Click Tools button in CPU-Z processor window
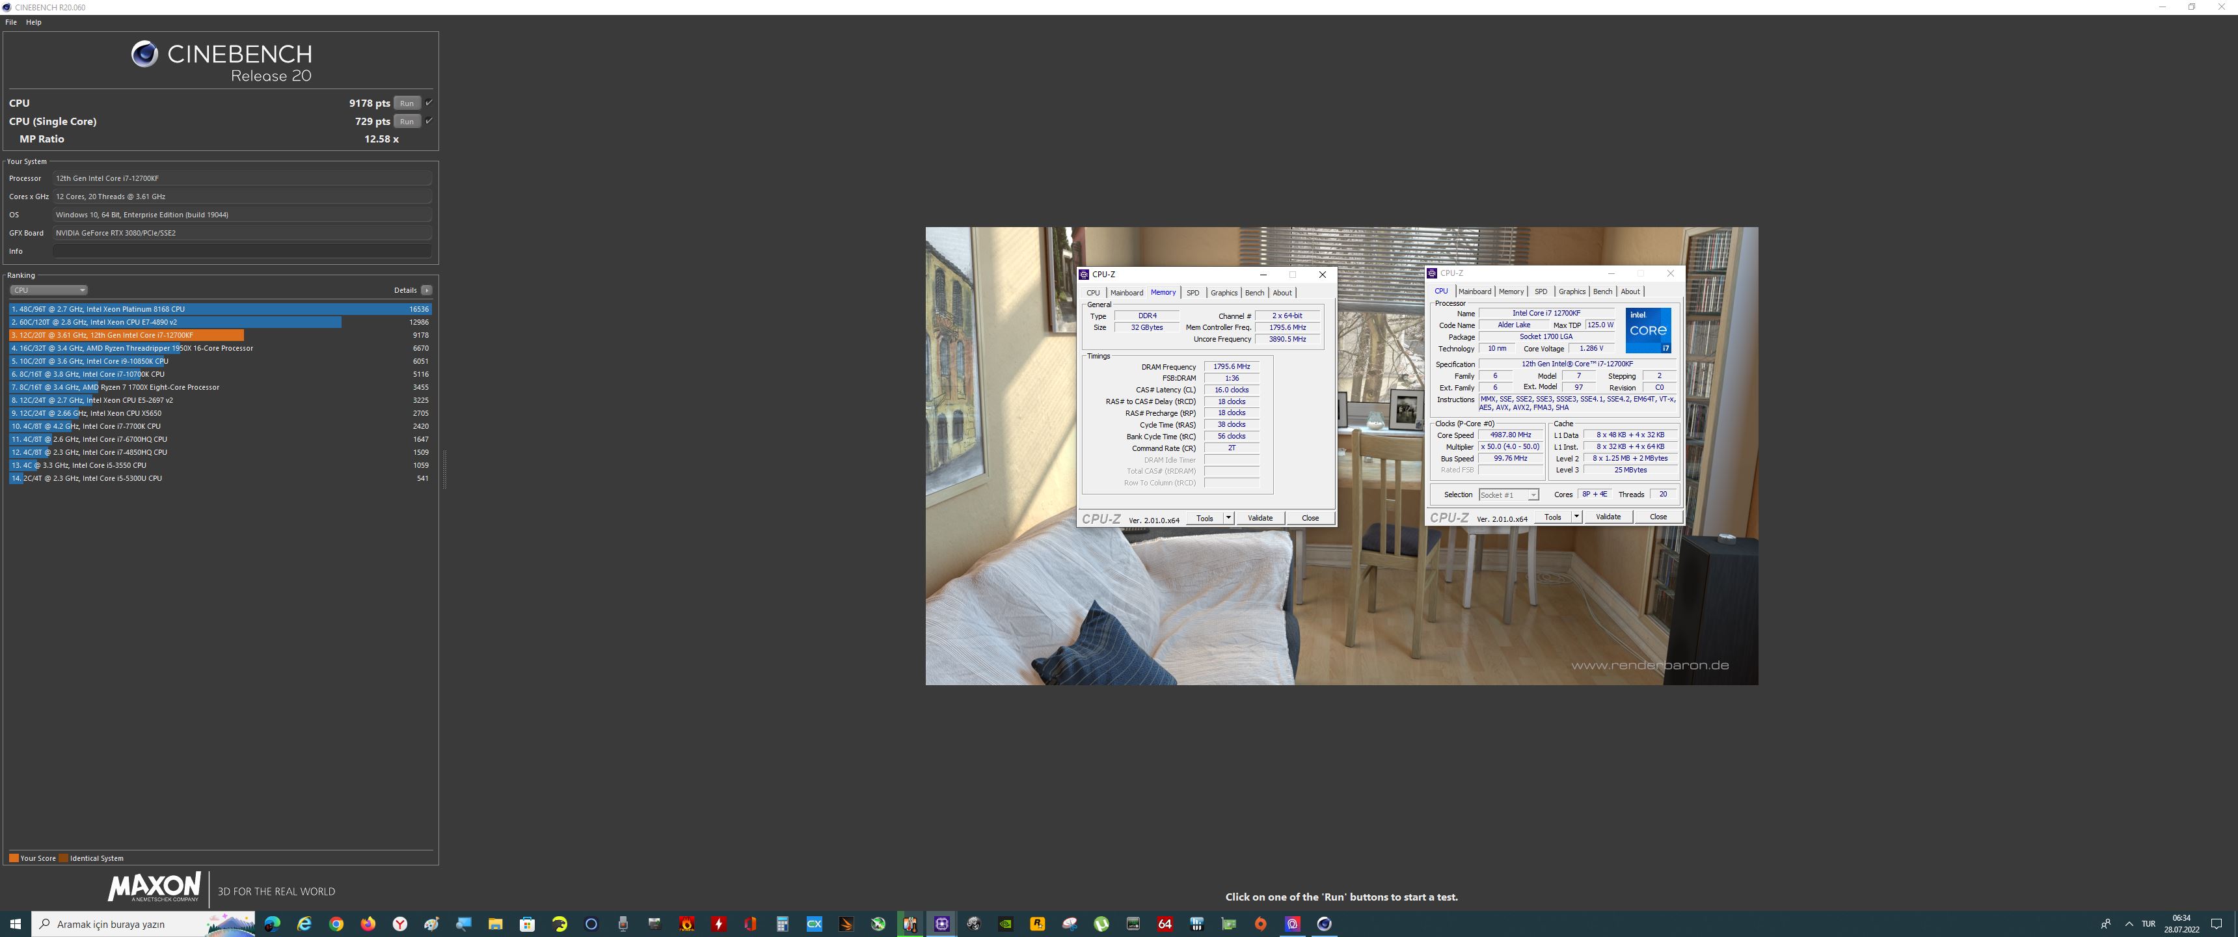2238x937 pixels. (1552, 516)
